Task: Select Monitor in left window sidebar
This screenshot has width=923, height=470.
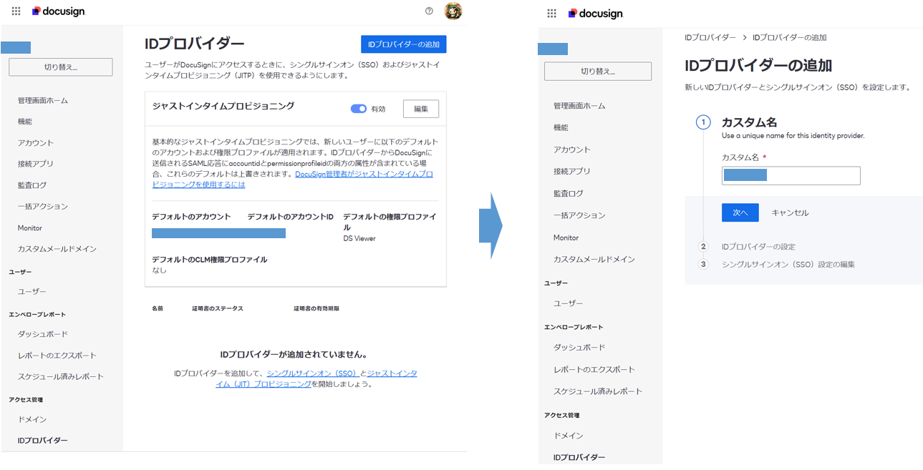Action: click(x=30, y=228)
